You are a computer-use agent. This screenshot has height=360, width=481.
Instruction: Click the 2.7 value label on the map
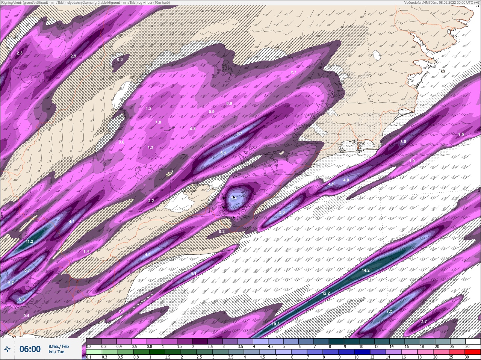click(x=424, y=322)
